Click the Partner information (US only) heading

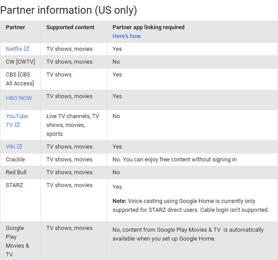tap(68, 10)
